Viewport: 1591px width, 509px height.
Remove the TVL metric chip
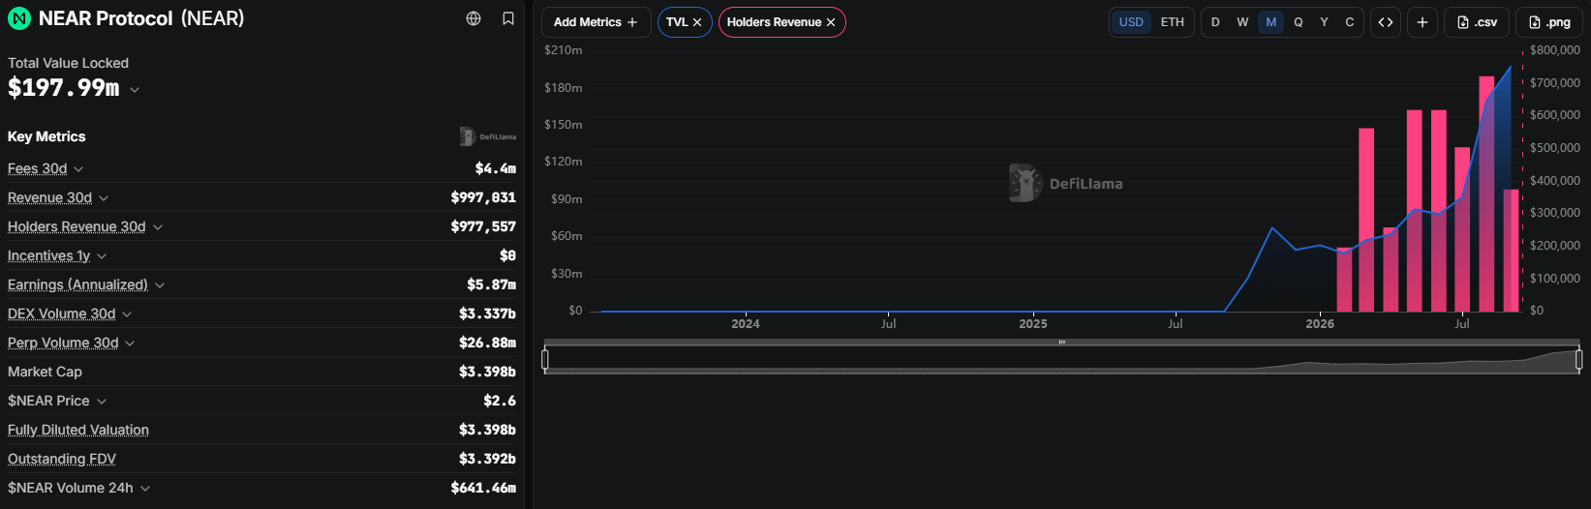[x=697, y=22]
